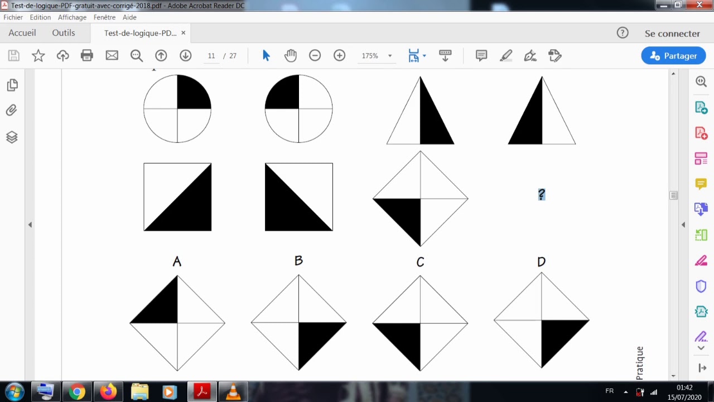Open VLC media player from taskbar
The height and width of the screenshot is (402, 714).
[x=233, y=392]
